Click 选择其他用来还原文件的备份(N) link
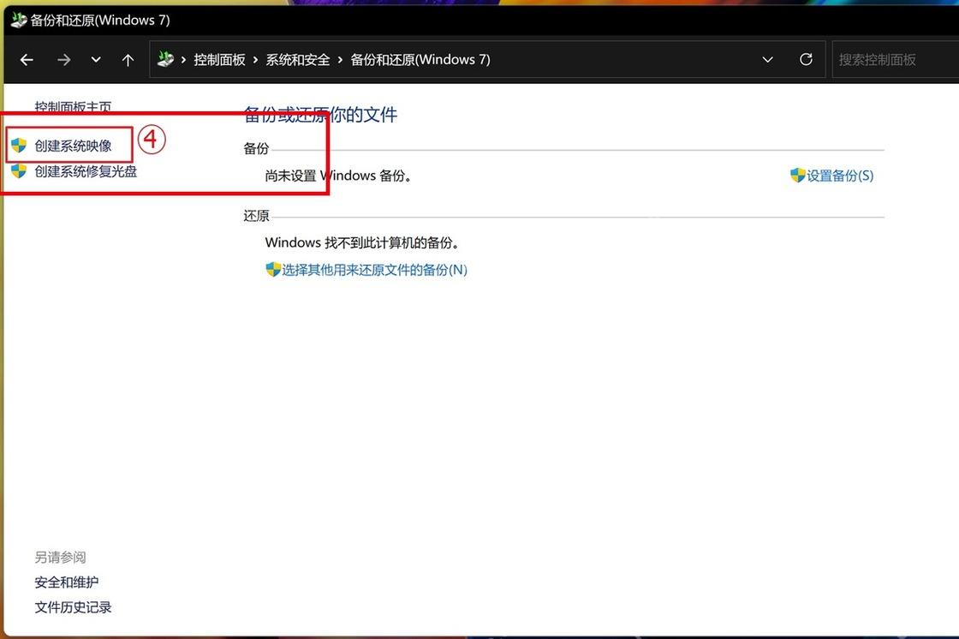Viewport: 959px width, 639px height. point(374,270)
